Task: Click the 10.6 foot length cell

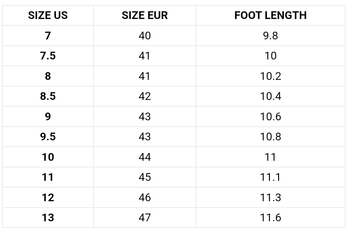Action: 270,116
